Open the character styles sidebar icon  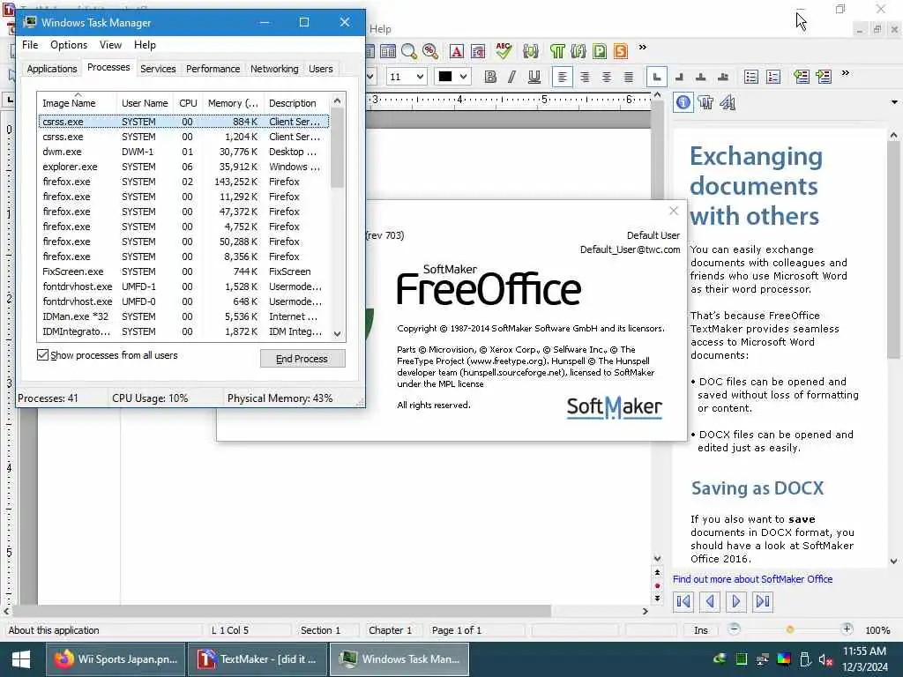(x=728, y=102)
